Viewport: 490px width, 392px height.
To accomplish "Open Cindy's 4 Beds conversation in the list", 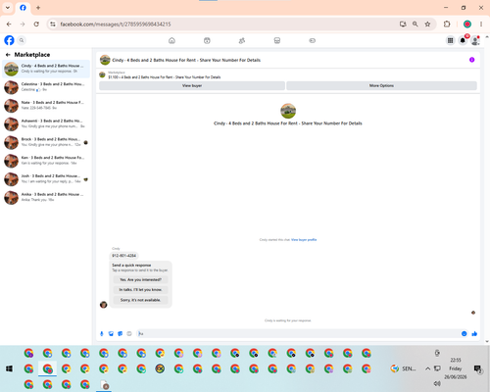I will pos(46,69).
